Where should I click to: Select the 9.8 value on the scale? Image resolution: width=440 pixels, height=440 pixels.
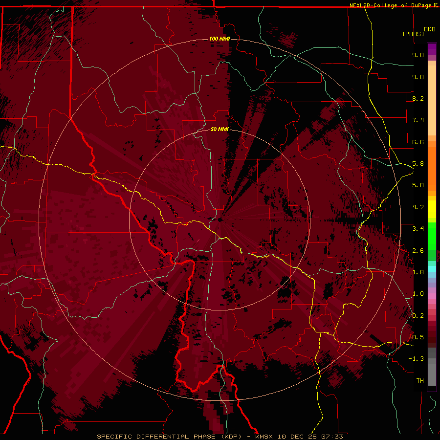point(418,55)
